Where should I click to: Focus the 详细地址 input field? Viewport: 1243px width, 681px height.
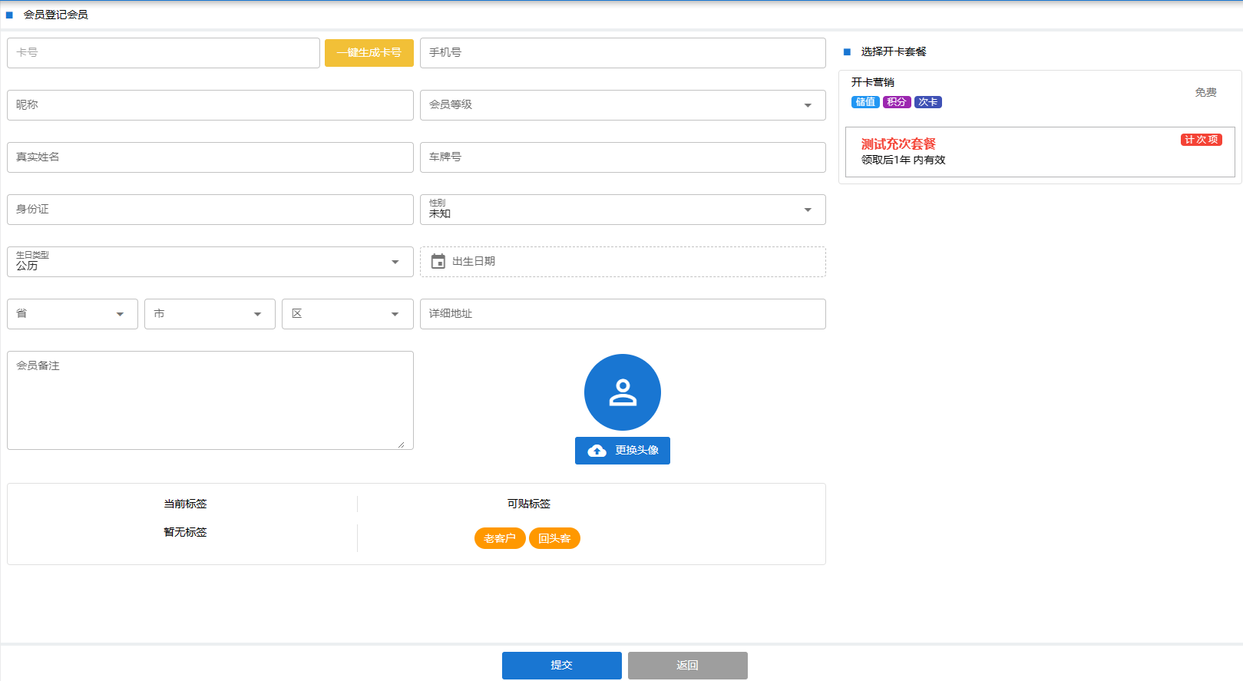(x=623, y=314)
